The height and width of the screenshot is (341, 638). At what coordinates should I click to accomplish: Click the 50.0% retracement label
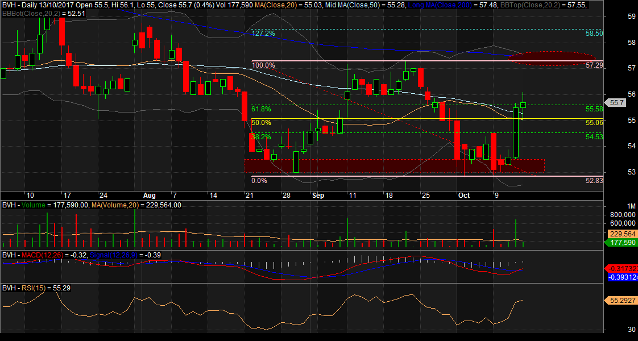[261, 122]
